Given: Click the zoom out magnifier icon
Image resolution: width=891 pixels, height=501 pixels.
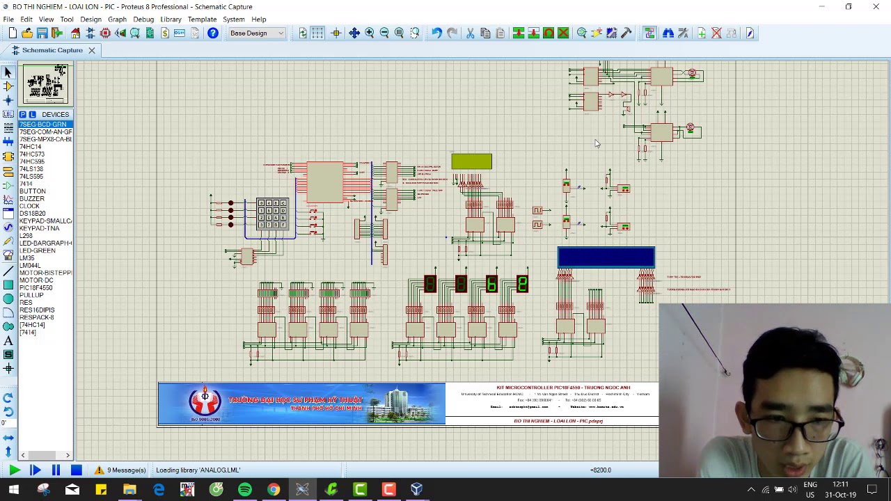Looking at the screenshot, I should 384,33.
